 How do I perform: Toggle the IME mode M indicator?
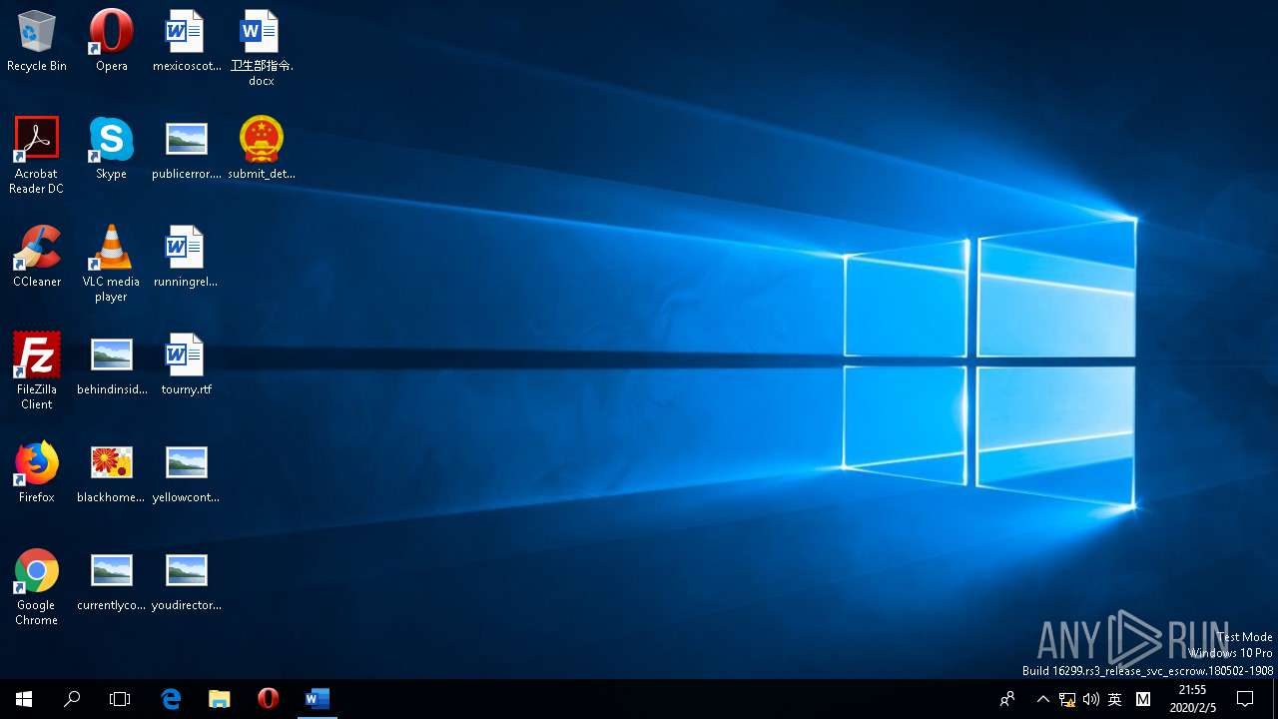1143,699
